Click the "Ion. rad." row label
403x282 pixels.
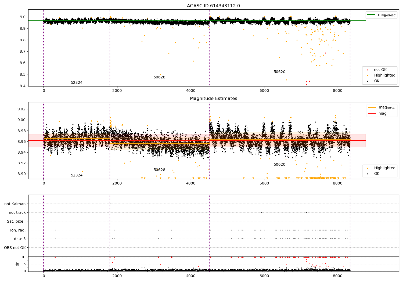(18, 230)
